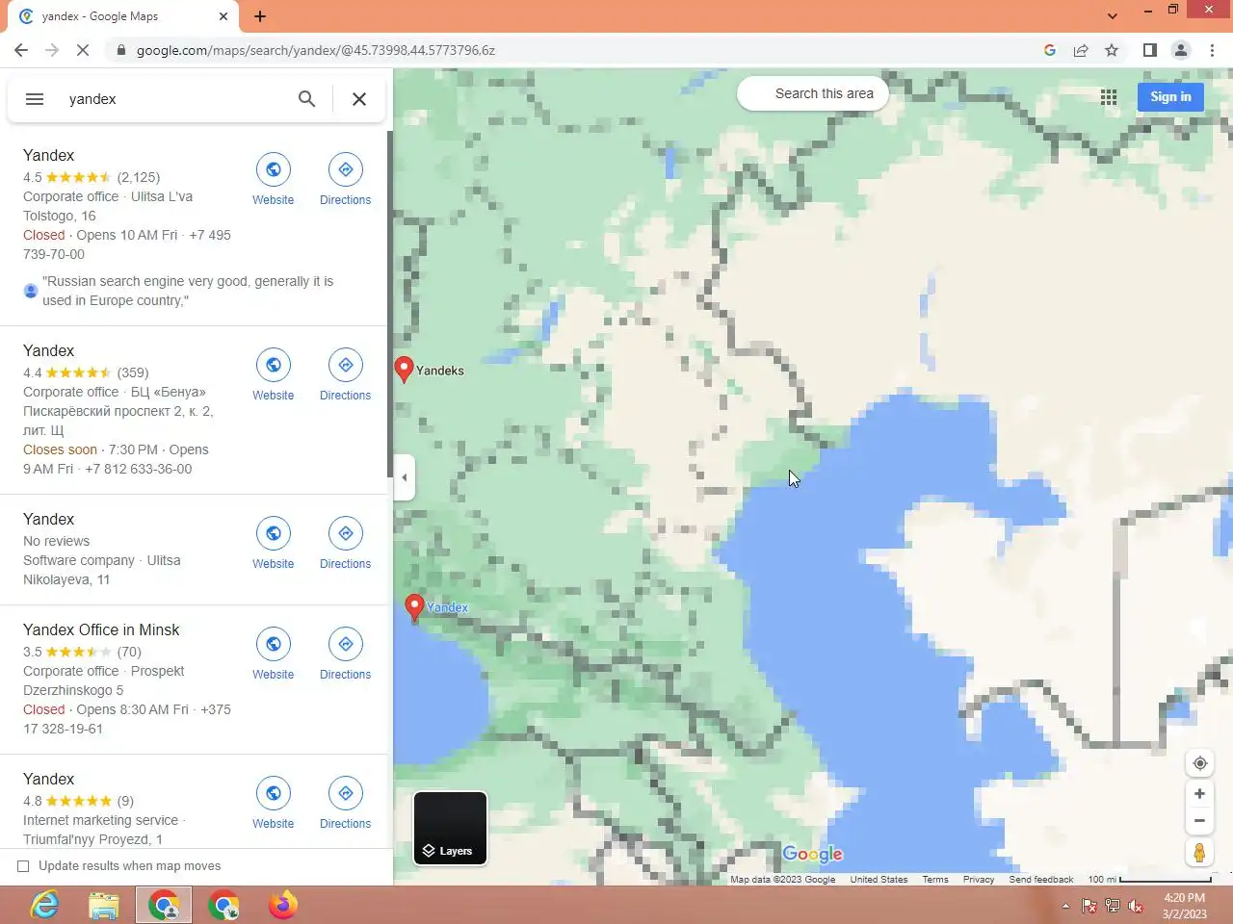Image resolution: width=1233 pixels, height=924 pixels.
Task: Click the address bar URL
Action: tap(315, 50)
